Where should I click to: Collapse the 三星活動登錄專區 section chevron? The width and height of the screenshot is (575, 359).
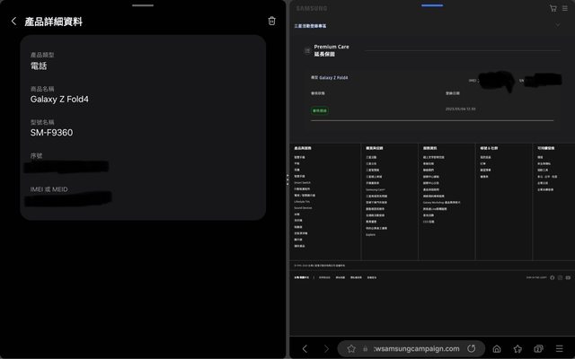(x=558, y=25)
